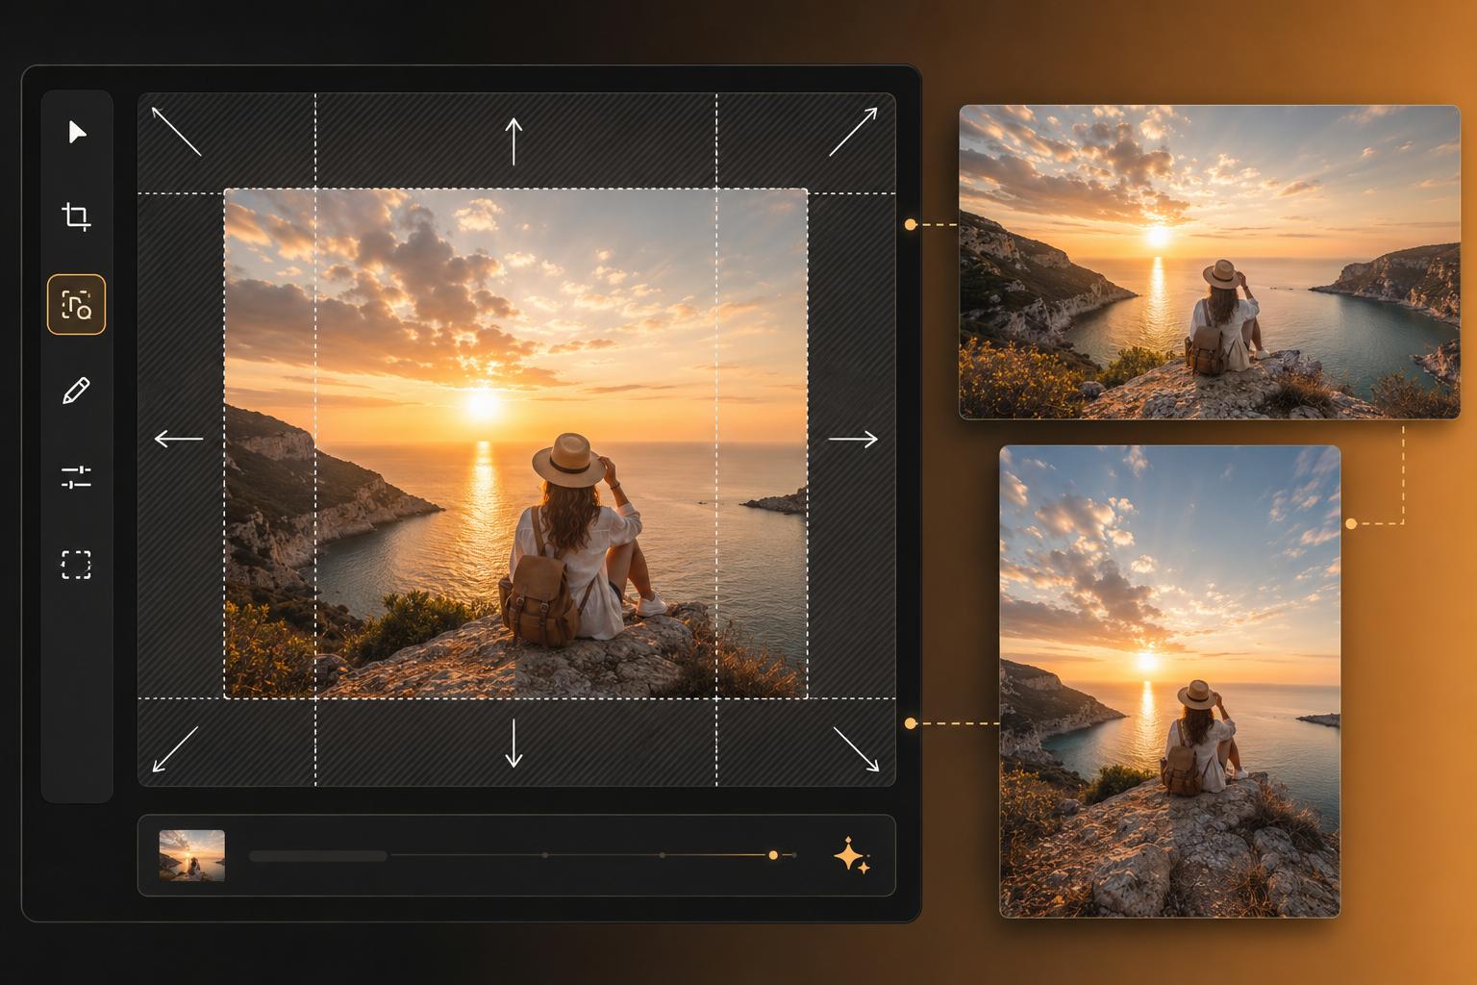Expand canvas upward with top arrow
This screenshot has height=985, width=1477.
tap(514, 140)
